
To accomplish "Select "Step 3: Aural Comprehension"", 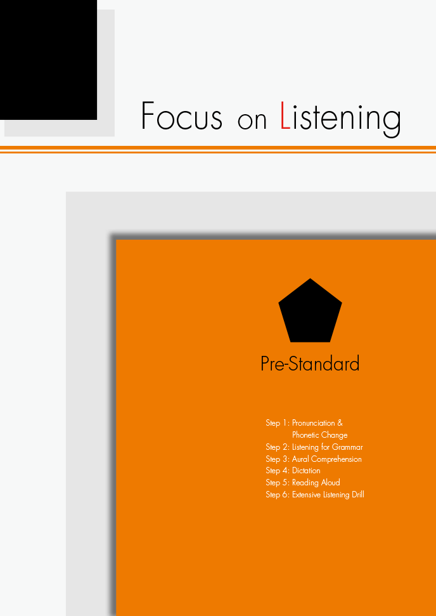I will 313,459.
